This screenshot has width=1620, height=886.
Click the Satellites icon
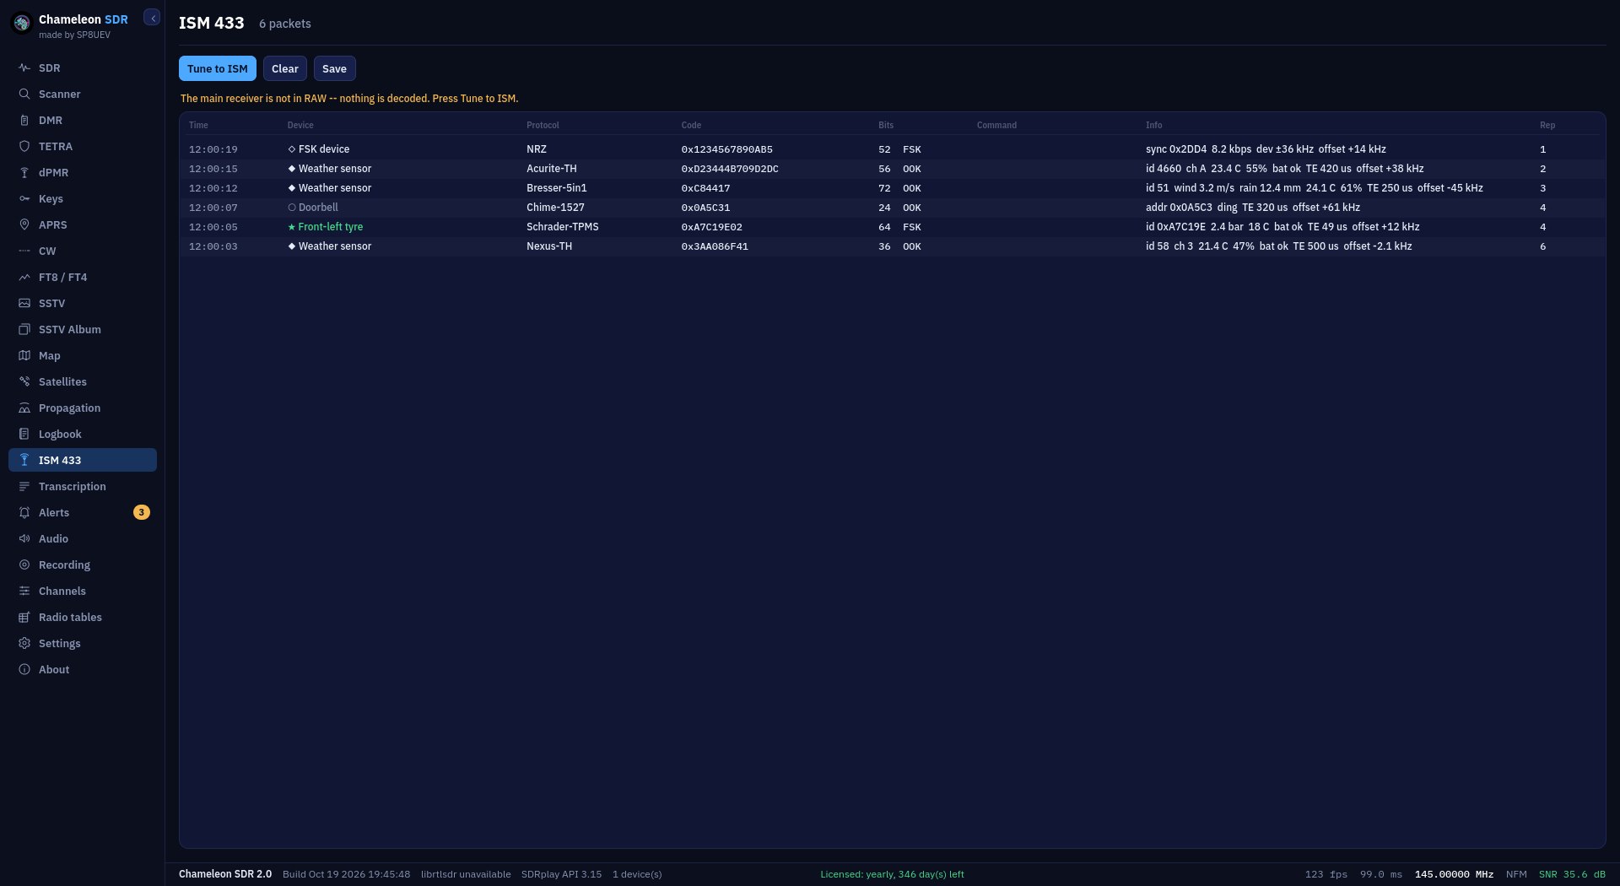click(x=24, y=381)
